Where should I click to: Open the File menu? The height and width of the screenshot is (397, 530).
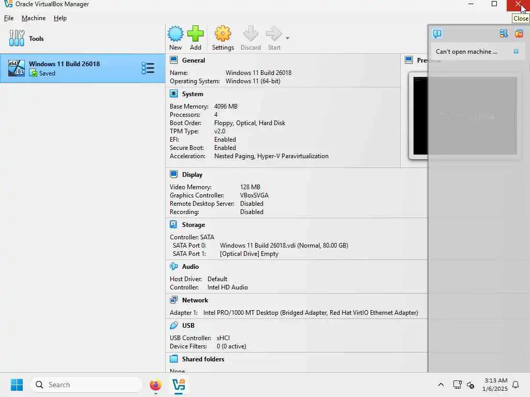pos(9,18)
